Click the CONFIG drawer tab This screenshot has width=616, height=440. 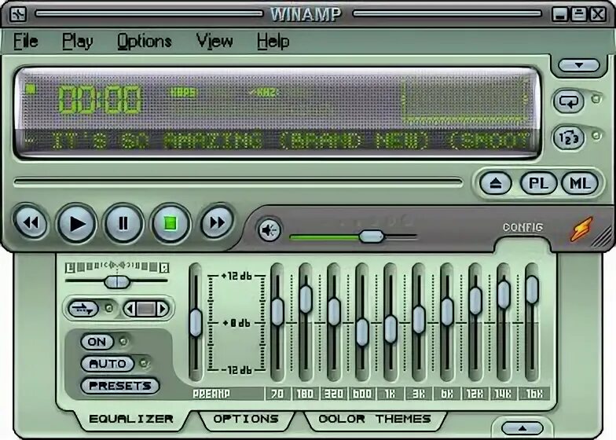pos(523,228)
